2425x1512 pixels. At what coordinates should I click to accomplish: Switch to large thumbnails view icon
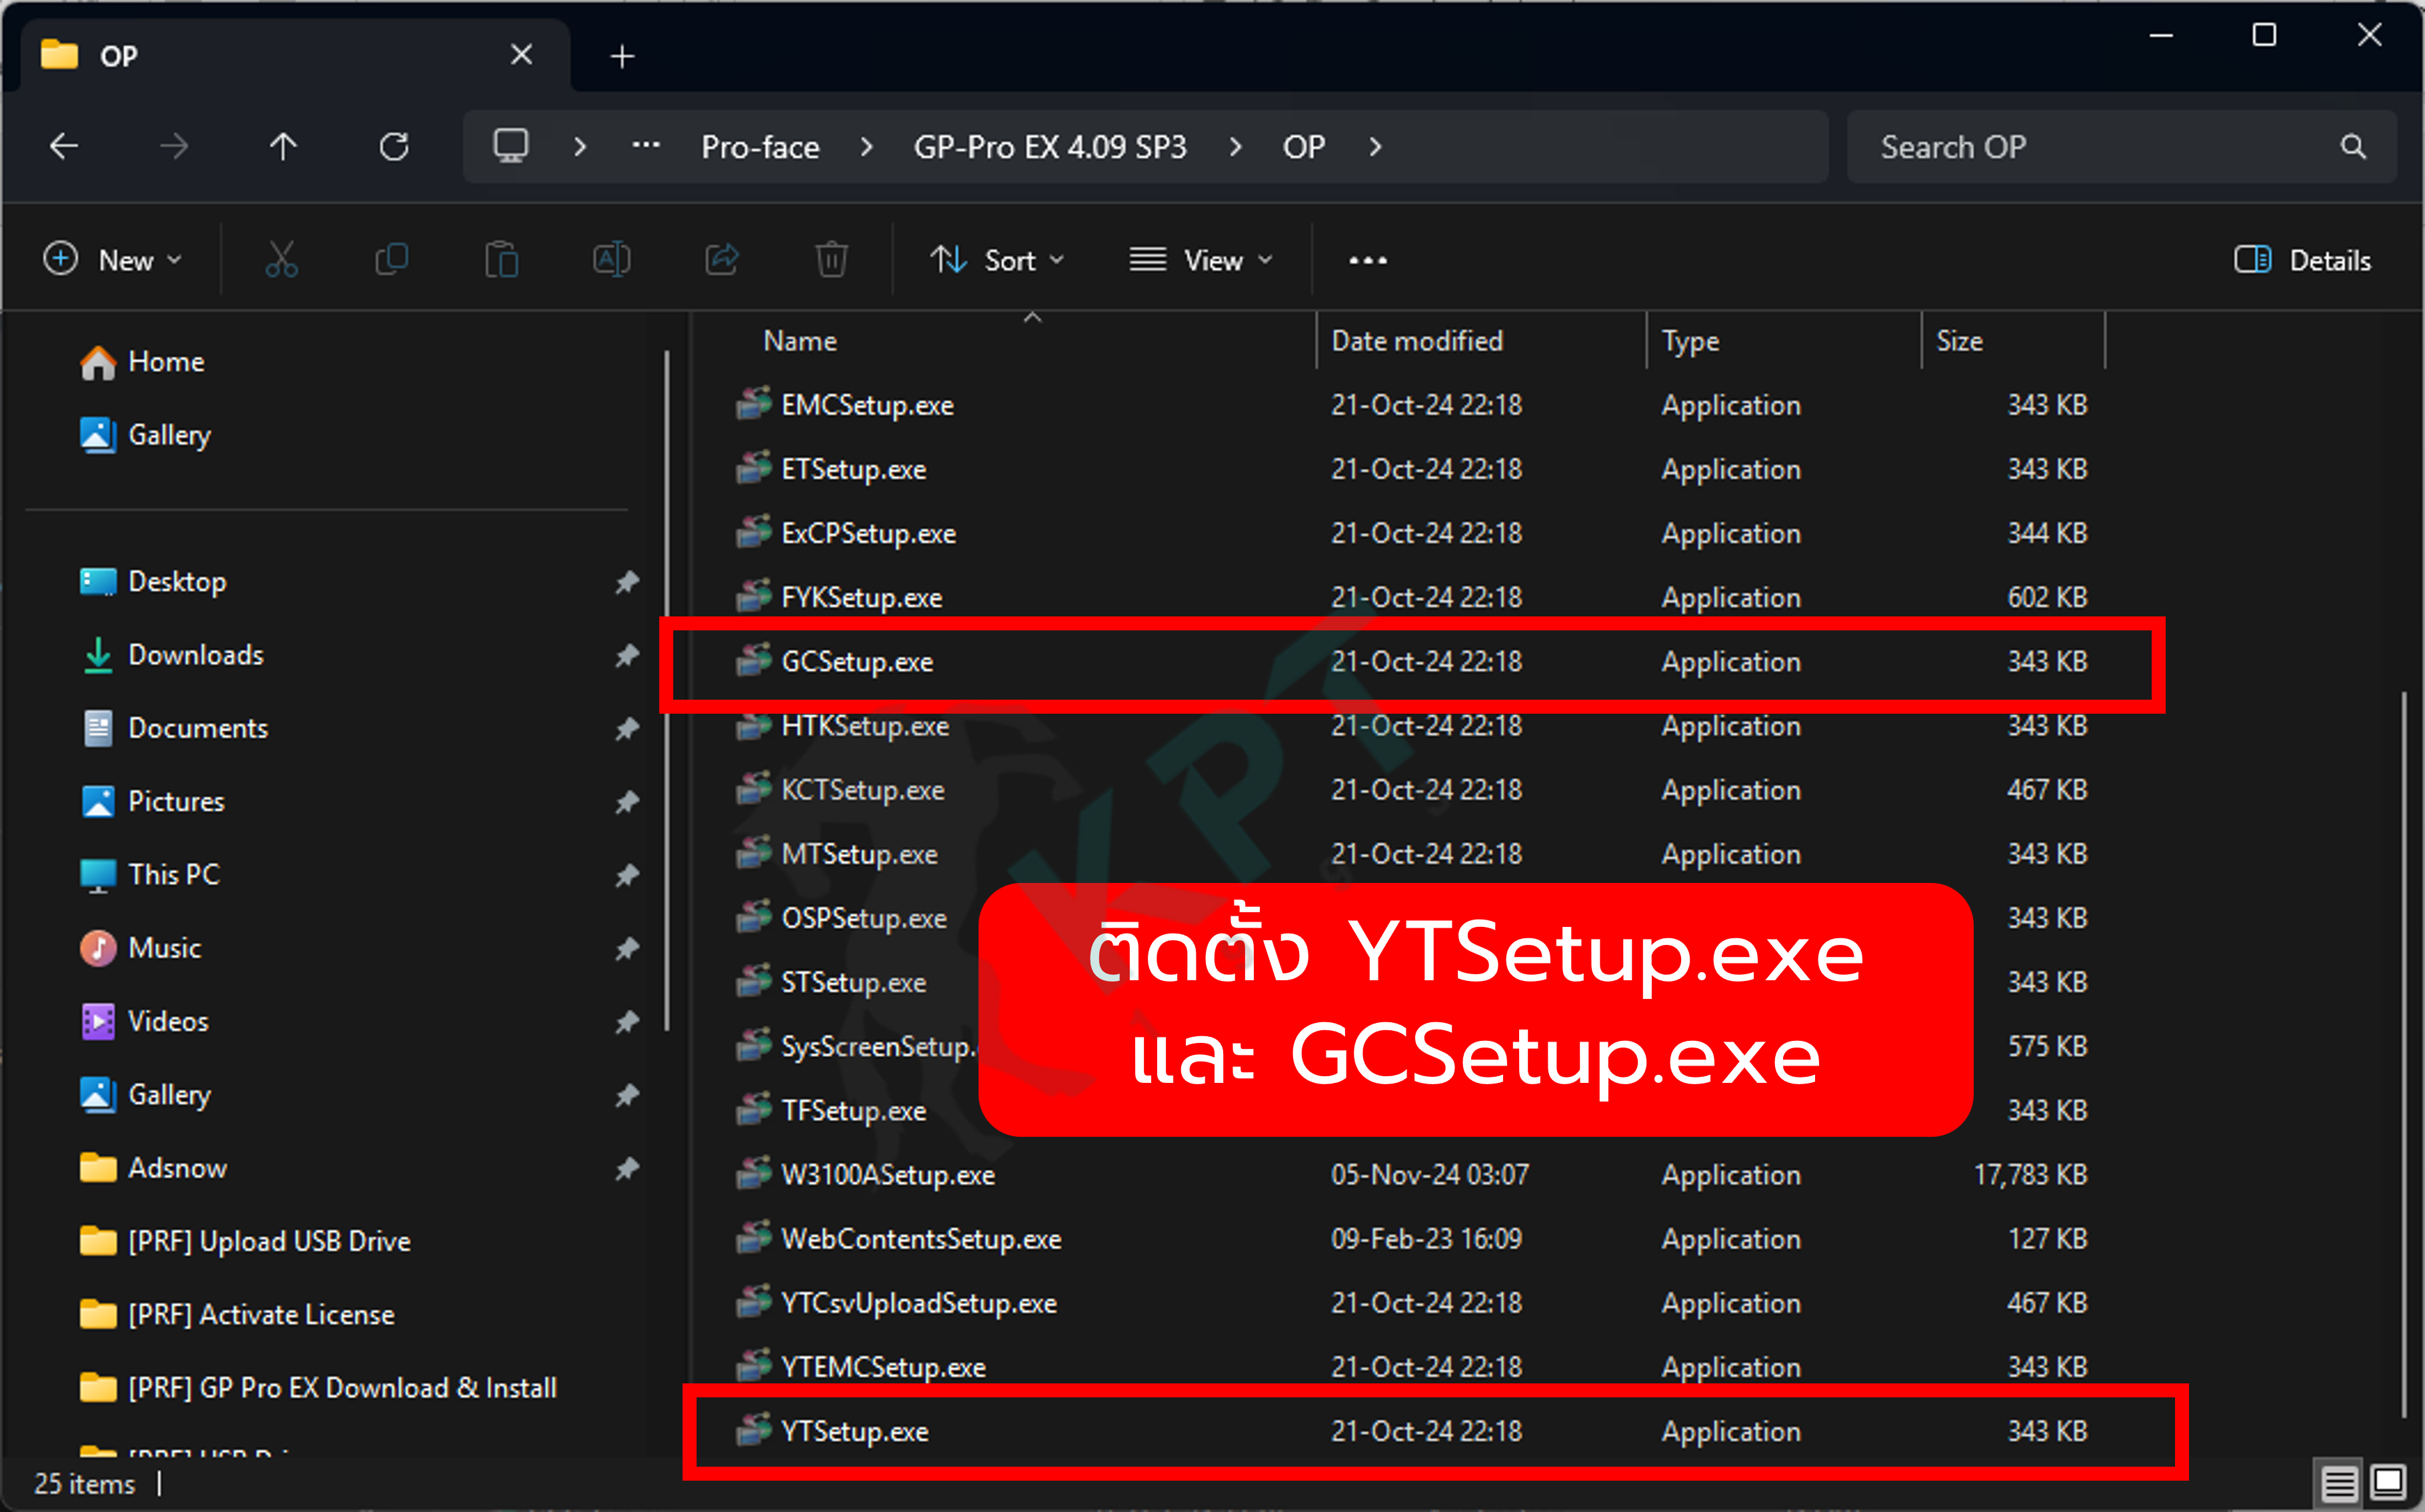pyautogui.click(x=2389, y=1482)
